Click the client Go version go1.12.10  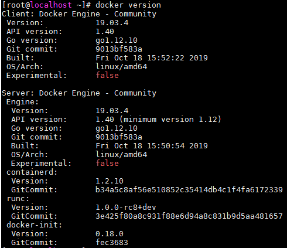click(117, 40)
